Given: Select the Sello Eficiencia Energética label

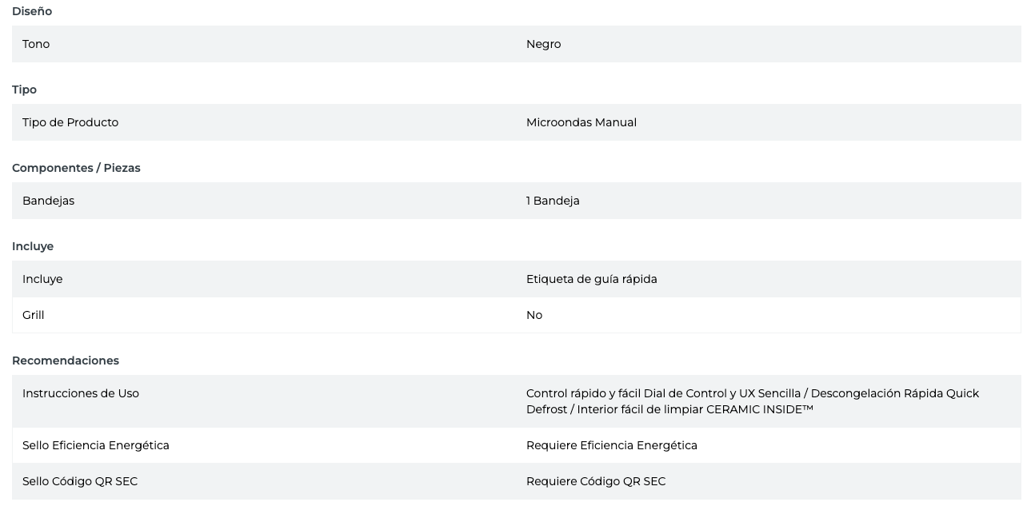Looking at the screenshot, I should point(96,445).
